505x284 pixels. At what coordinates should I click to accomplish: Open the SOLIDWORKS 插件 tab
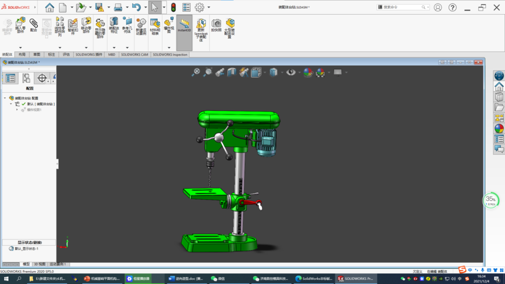click(89, 55)
